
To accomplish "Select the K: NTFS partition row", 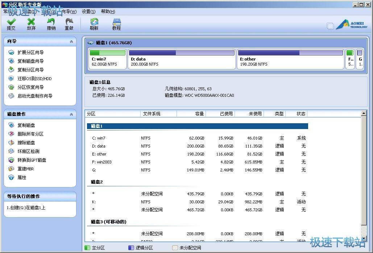I will (x=198, y=202).
